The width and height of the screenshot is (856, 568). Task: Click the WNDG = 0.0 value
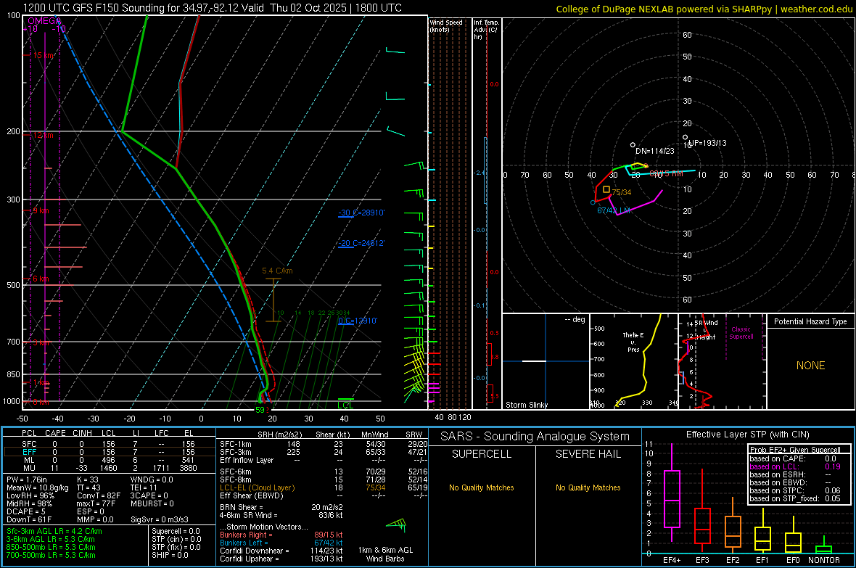point(151,479)
